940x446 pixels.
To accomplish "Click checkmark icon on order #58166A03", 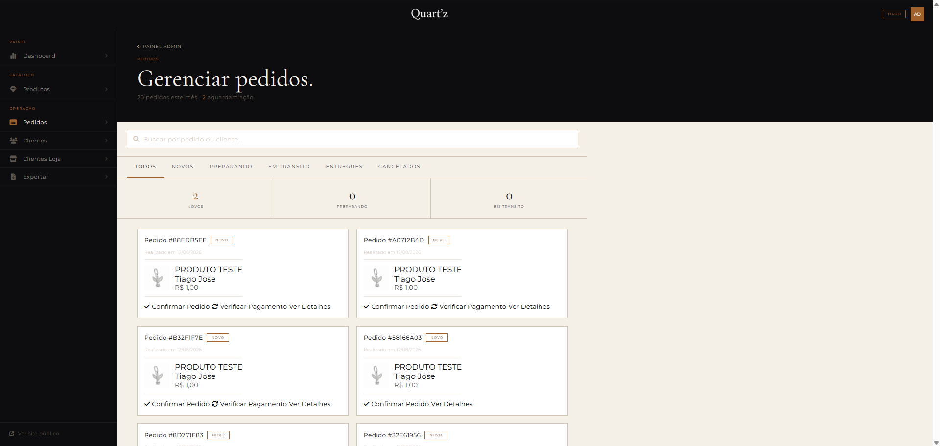I will 367,404.
